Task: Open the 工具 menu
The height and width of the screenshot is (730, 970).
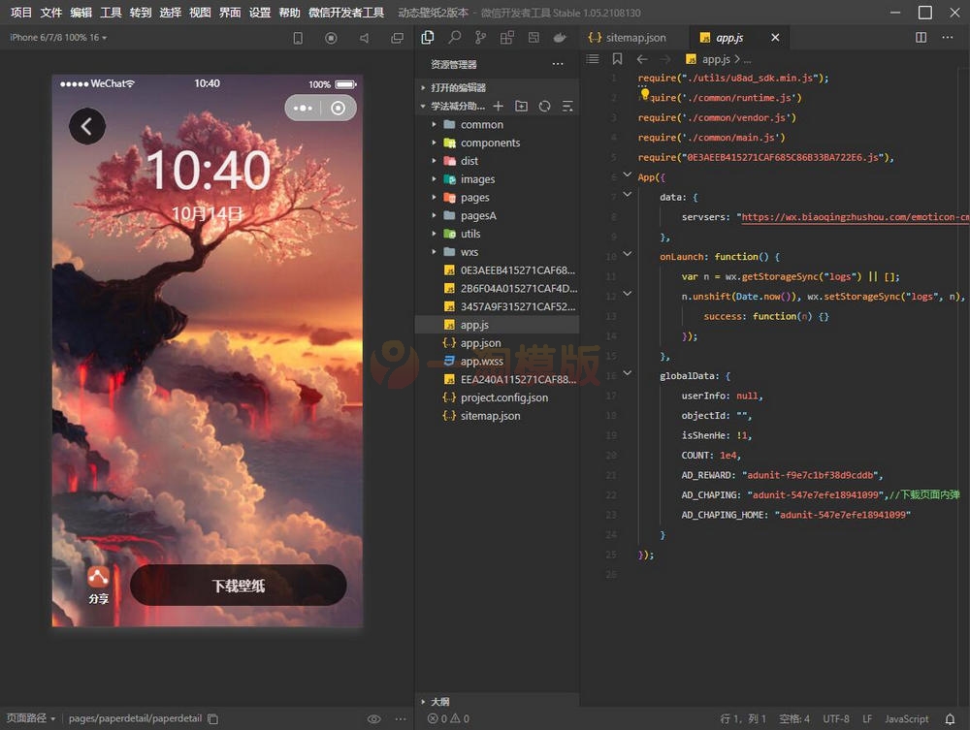Action: click(112, 13)
